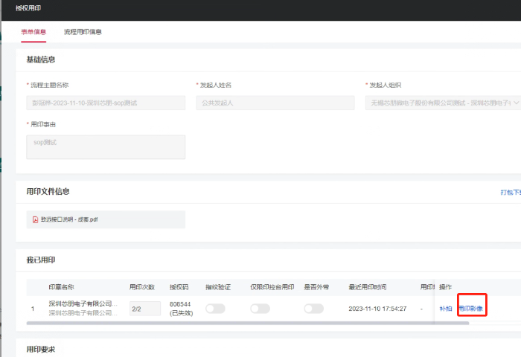Screen dimensions: 521x357
Task: Toggle the 指纹验证 switch
Action: pyautogui.click(x=215, y=308)
